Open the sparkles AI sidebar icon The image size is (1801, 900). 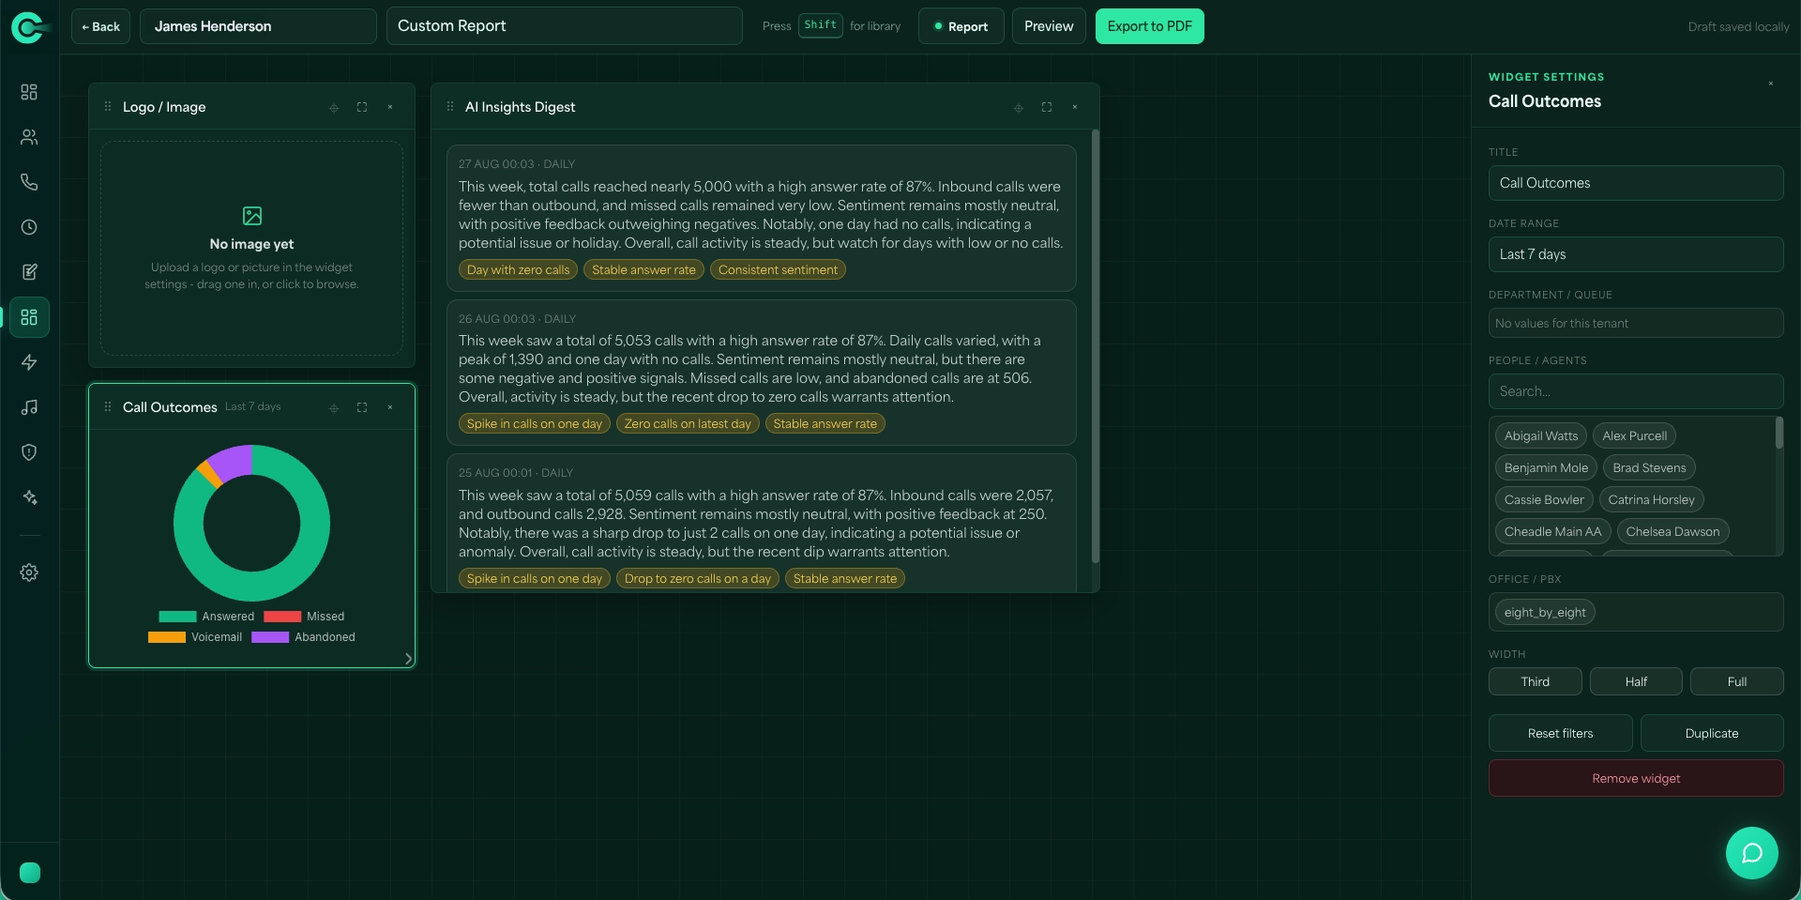coord(29,497)
